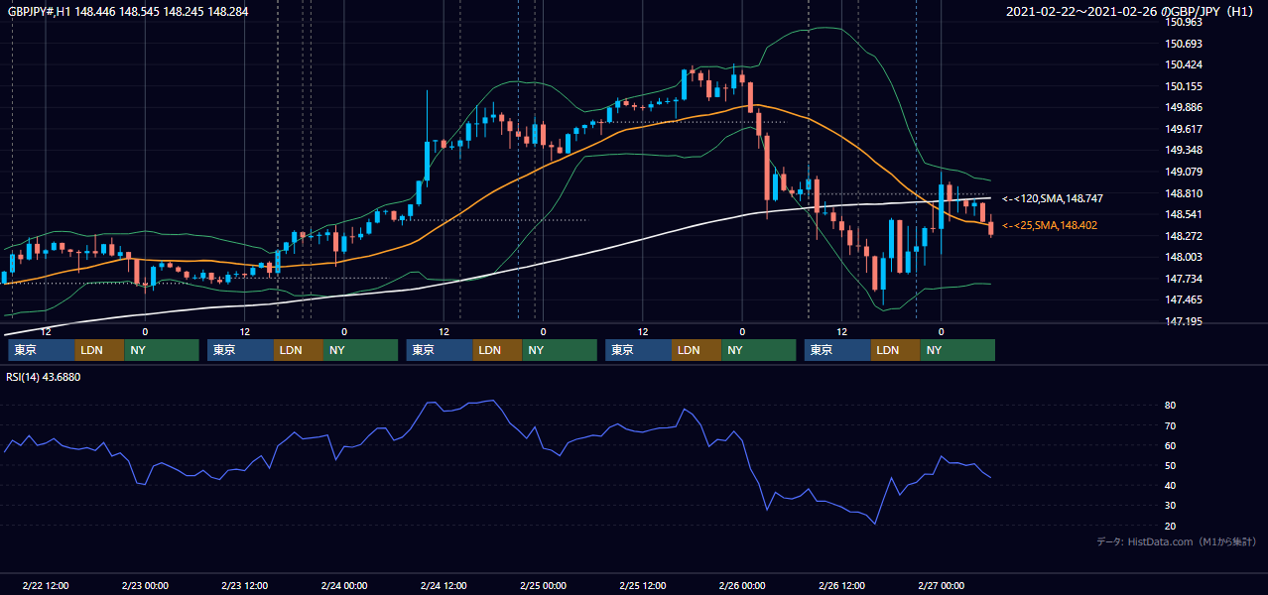
Task: Click the 2/25 00:00 time axis label
Action: pyautogui.click(x=543, y=586)
